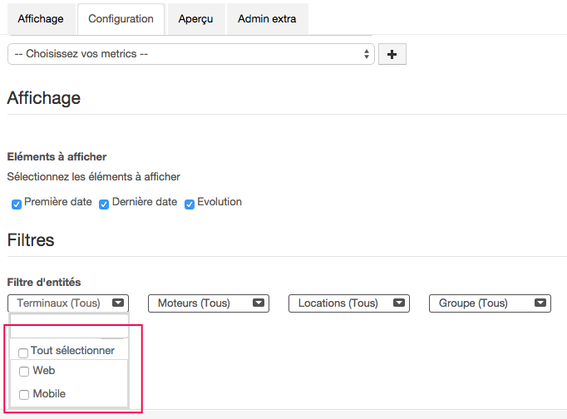
Task: Check the Mobile terminal option
Action: point(24,394)
